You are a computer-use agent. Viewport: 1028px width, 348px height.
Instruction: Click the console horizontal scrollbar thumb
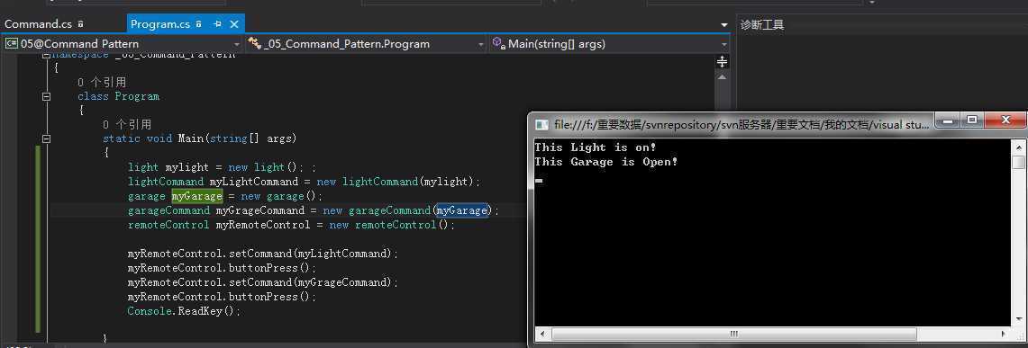[733, 334]
